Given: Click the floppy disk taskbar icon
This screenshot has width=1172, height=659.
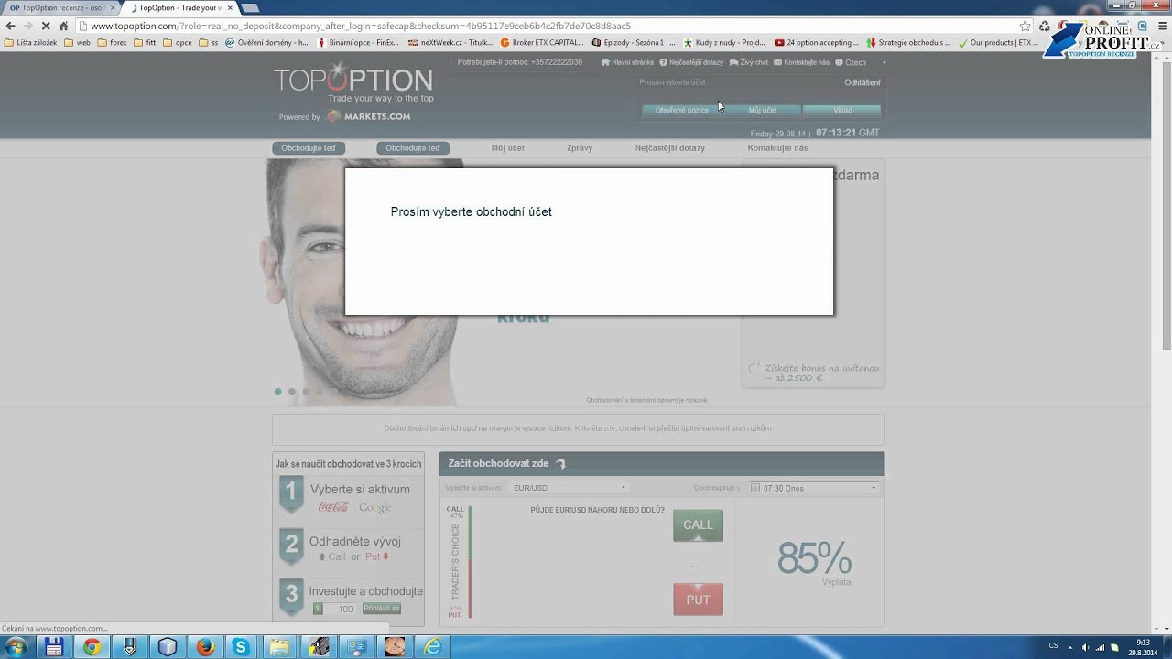Looking at the screenshot, I should tap(54, 647).
